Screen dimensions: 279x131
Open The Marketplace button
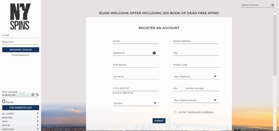tap(21, 108)
